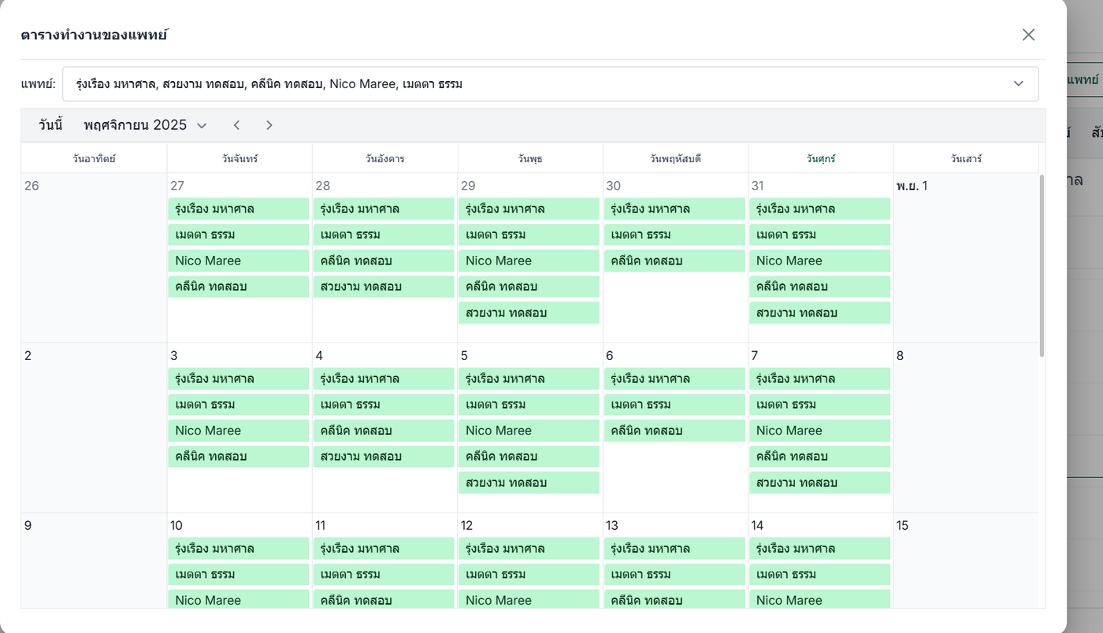Open รุ่งเรือง มหาศาล event on the 27th
Image resolution: width=1103 pixels, height=633 pixels.
(x=238, y=209)
